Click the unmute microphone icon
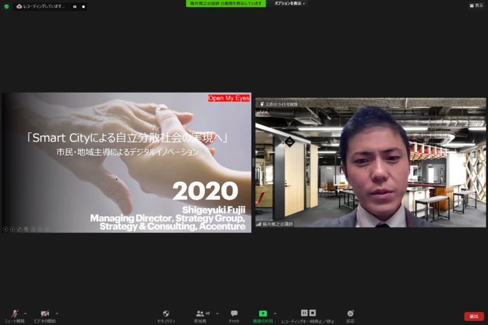The width and height of the screenshot is (488, 325). 14,313
